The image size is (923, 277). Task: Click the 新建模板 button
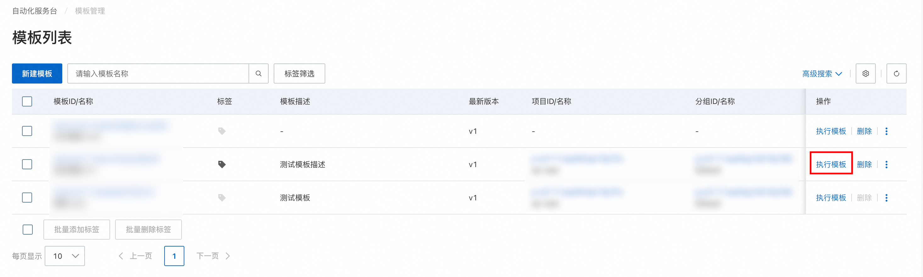pos(37,74)
